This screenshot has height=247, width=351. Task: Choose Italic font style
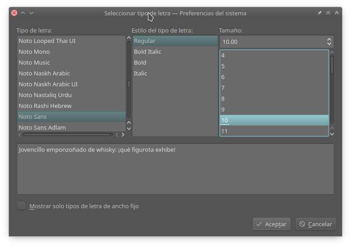[175, 73]
